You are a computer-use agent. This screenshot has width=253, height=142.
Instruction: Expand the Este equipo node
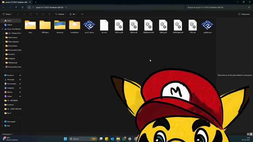point(2,122)
